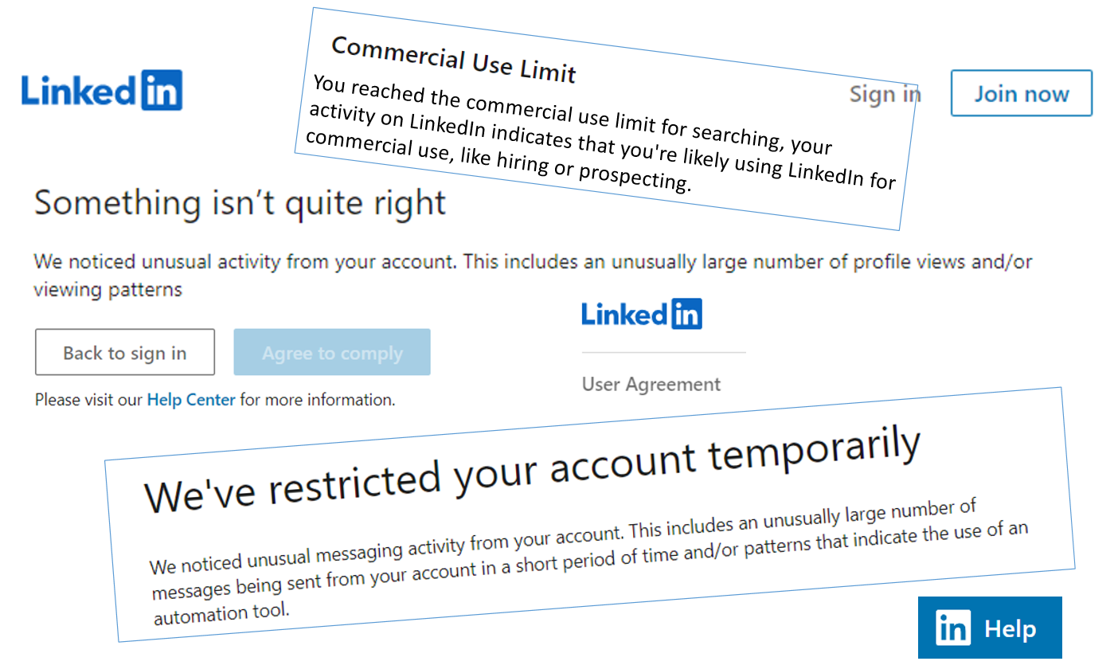Click 'We've restricted your account temporarily' heading
1118x669 pixels.
point(532,468)
